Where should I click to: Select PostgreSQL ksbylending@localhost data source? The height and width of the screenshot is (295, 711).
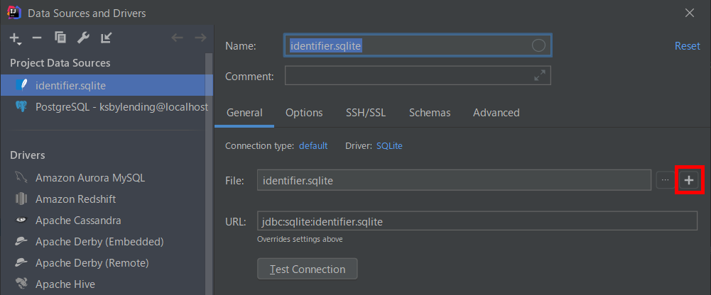pyautogui.click(x=107, y=107)
